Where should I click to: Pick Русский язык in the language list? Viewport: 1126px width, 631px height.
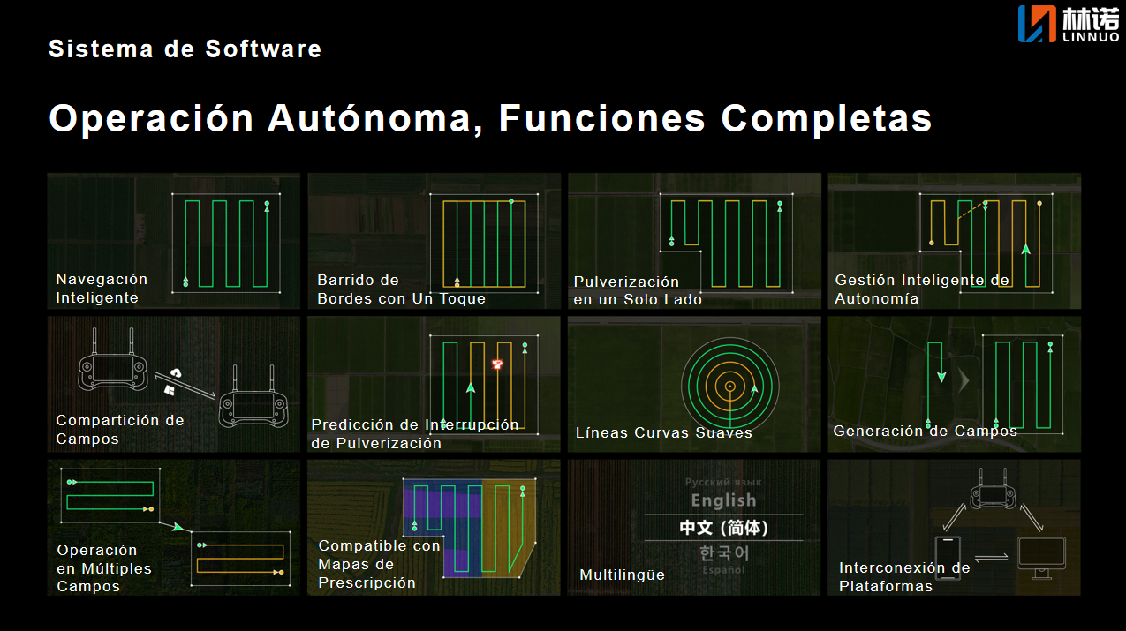pos(723,482)
